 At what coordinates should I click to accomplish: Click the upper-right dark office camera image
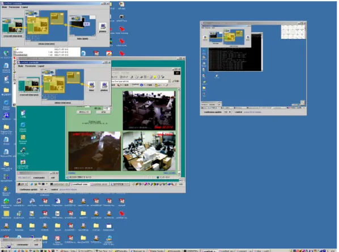pyautogui.click(x=149, y=111)
